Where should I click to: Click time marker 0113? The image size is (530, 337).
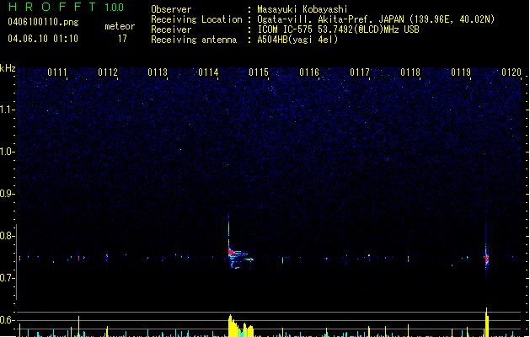(158, 72)
